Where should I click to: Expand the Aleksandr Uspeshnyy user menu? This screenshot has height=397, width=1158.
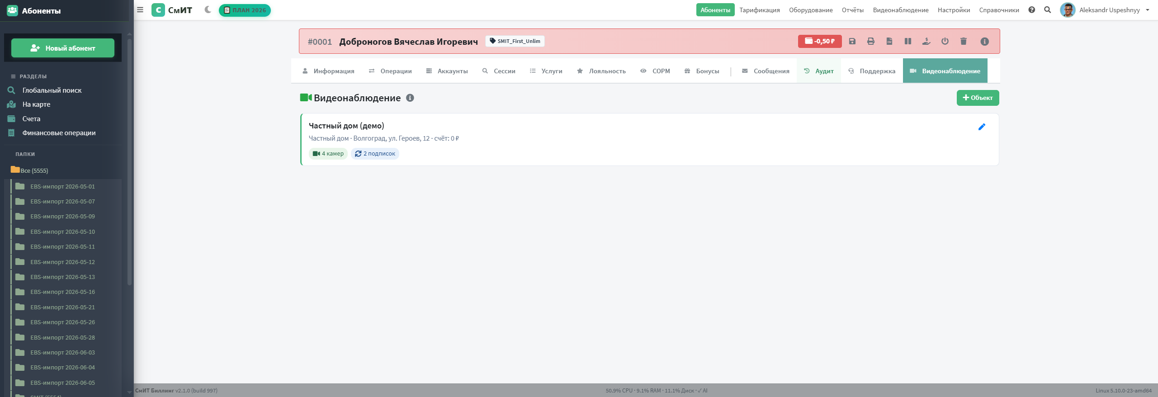pyautogui.click(x=1114, y=10)
